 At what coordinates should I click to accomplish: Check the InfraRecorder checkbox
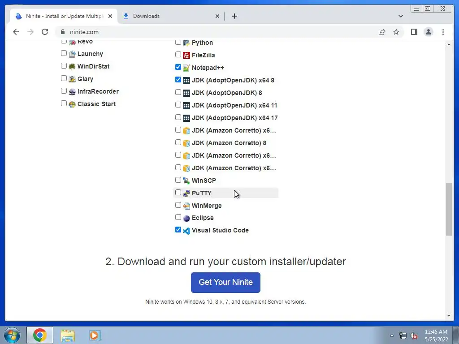click(64, 91)
